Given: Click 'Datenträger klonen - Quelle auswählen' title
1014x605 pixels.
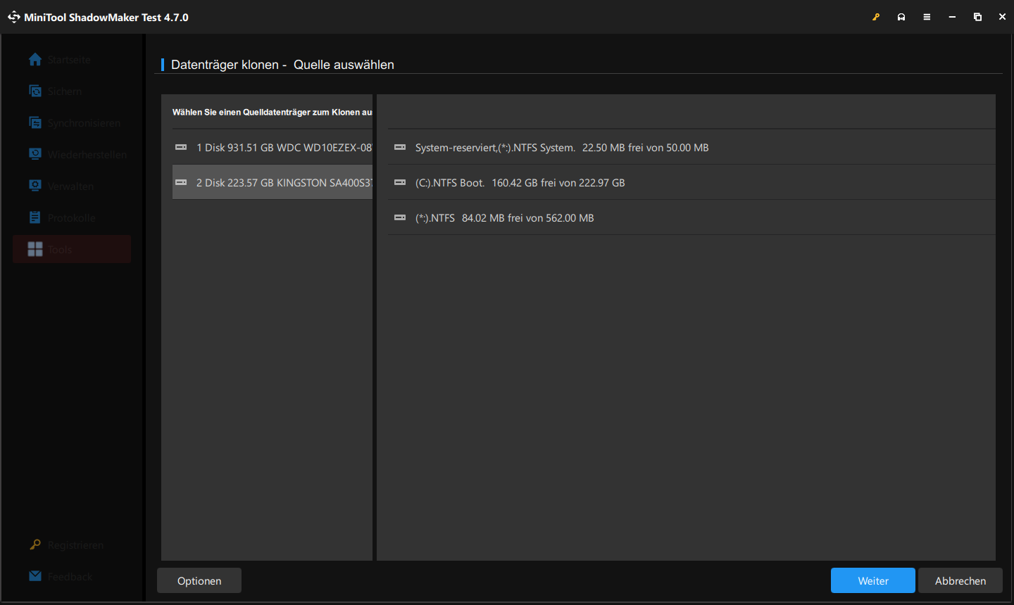Looking at the screenshot, I should (x=282, y=65).
